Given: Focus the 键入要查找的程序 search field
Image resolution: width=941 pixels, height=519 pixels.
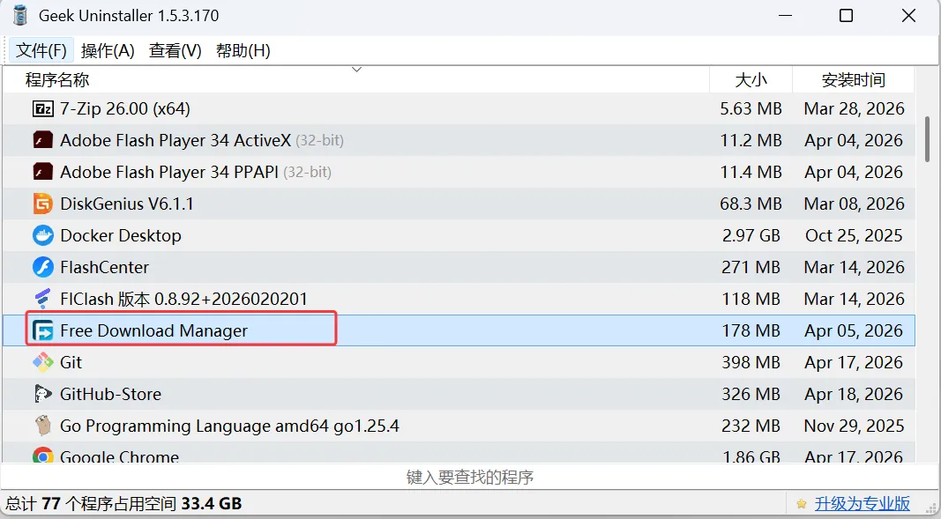Looking at the screenshot, I should (x=469, y=477).
